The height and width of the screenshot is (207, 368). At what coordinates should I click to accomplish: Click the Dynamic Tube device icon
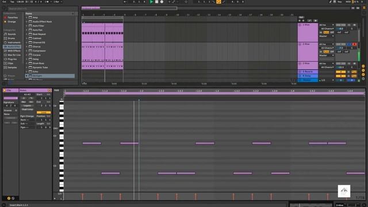click(x=30, y=68)
